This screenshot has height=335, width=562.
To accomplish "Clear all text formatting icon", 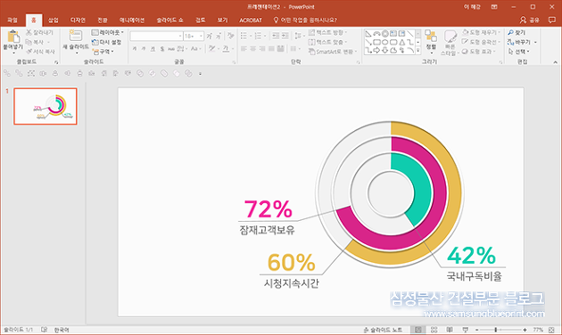I will [x=230, y=36].
